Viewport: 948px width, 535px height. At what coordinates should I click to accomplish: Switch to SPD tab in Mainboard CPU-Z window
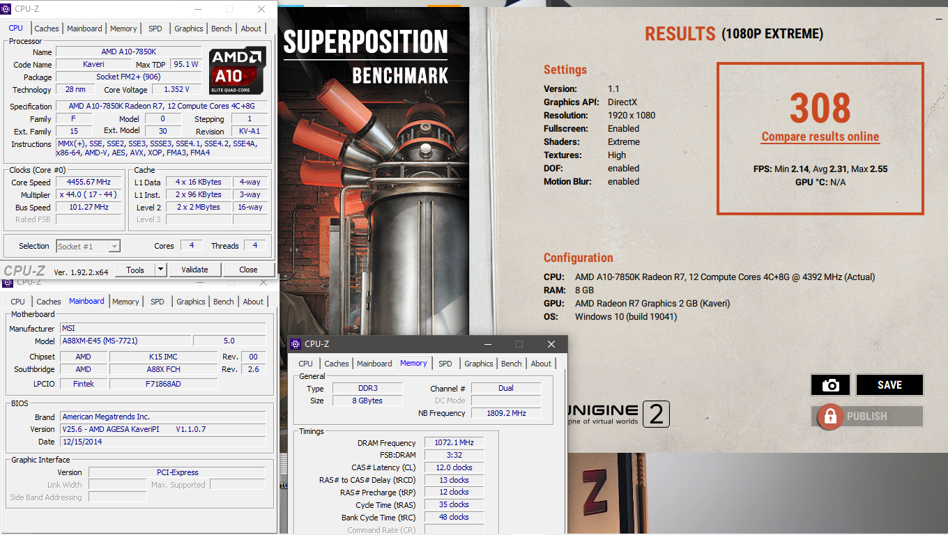pyautogui.click(x=158, y=302)
